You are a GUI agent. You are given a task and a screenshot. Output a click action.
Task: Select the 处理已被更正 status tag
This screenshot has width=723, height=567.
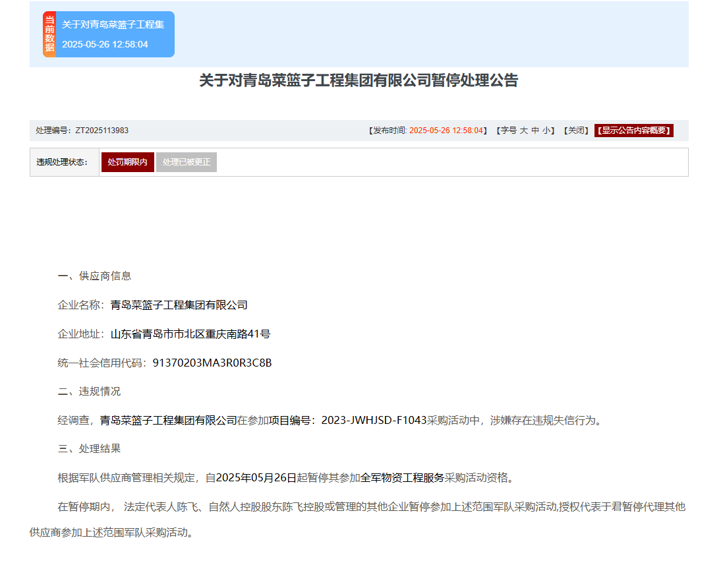click(187, 162)
